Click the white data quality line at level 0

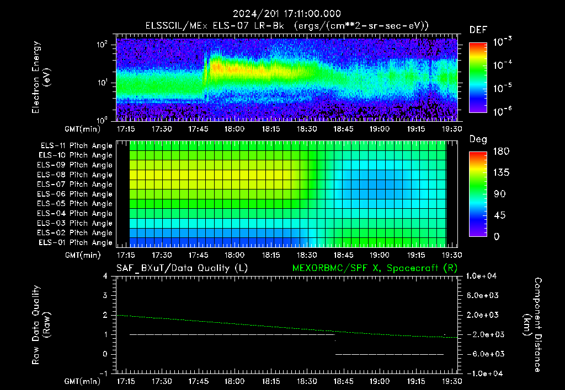390,354
